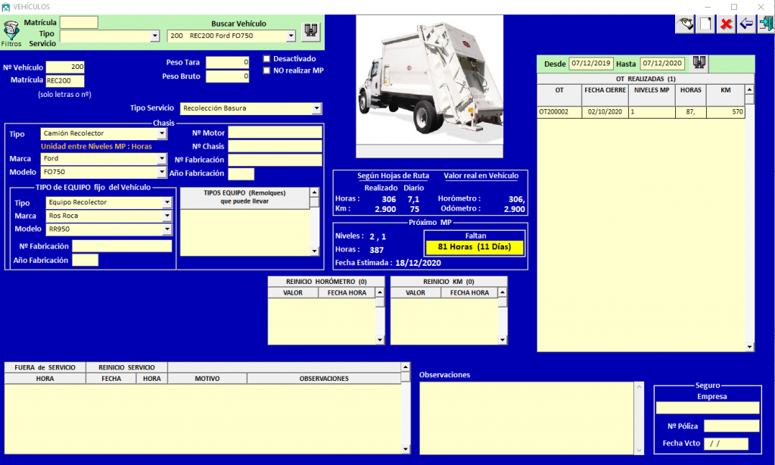
Task: Check the NO realizar MP box
Action: click(267, 70)
